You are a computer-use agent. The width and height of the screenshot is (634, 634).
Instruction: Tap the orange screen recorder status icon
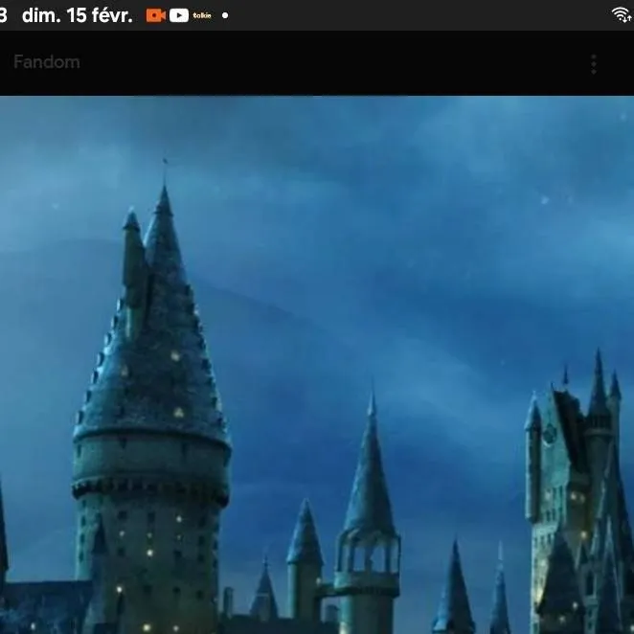click(x=155, y=15)
